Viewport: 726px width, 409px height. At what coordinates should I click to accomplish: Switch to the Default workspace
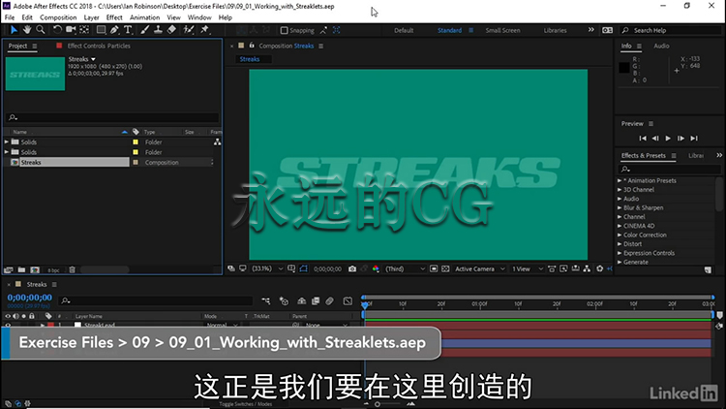404,31
